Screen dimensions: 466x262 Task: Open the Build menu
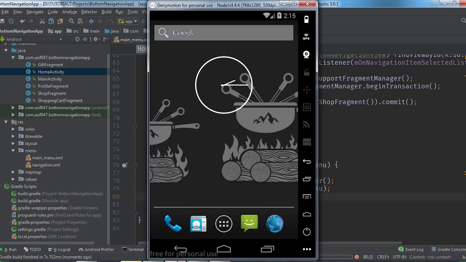(x=107, y=12)
